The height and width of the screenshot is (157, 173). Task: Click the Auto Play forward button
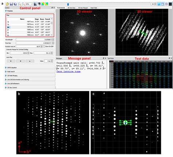[x=11, y=61]
